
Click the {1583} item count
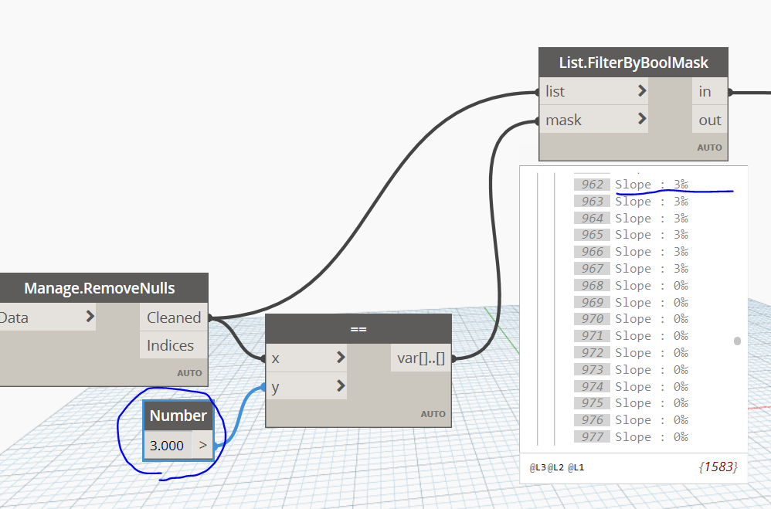(718, 467)
